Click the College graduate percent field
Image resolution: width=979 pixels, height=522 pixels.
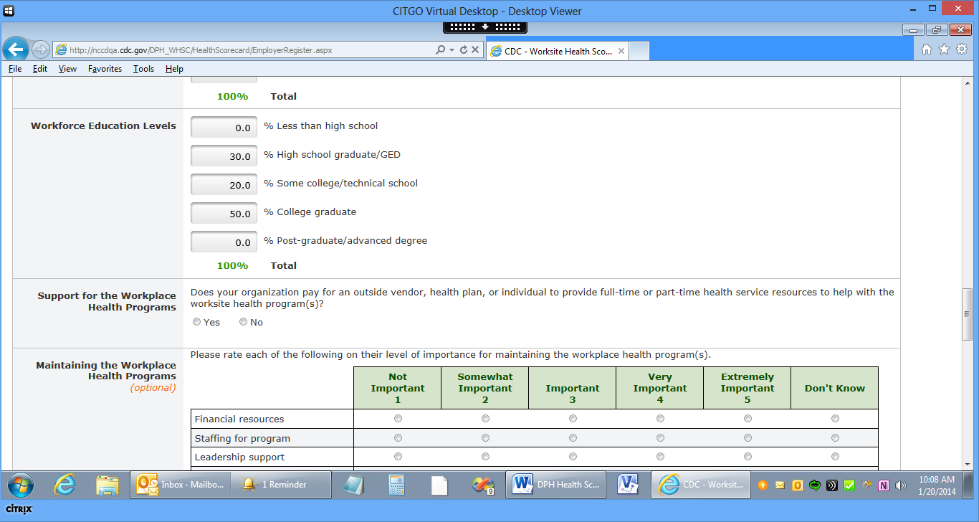click(x=224, y=214)
